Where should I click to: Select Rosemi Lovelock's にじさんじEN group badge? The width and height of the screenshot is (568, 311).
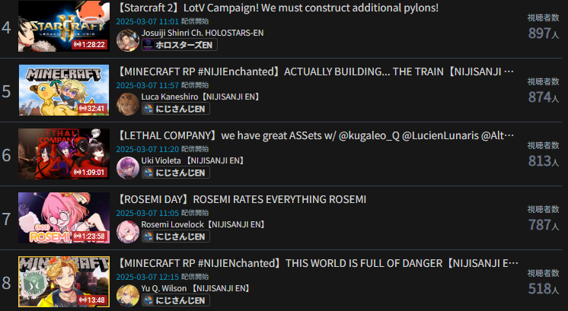click(x=176, y=236)
